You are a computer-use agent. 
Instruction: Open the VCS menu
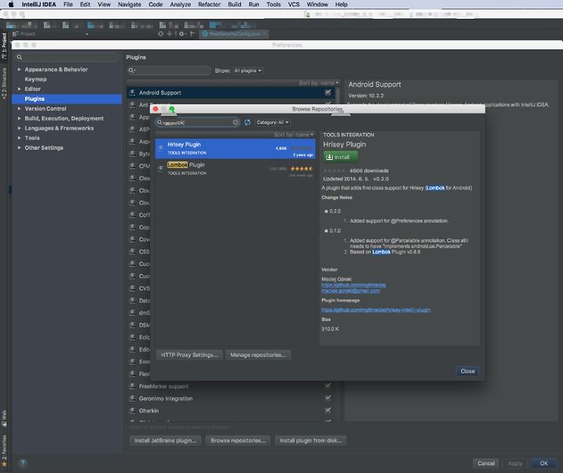click(x=294, y=5)
